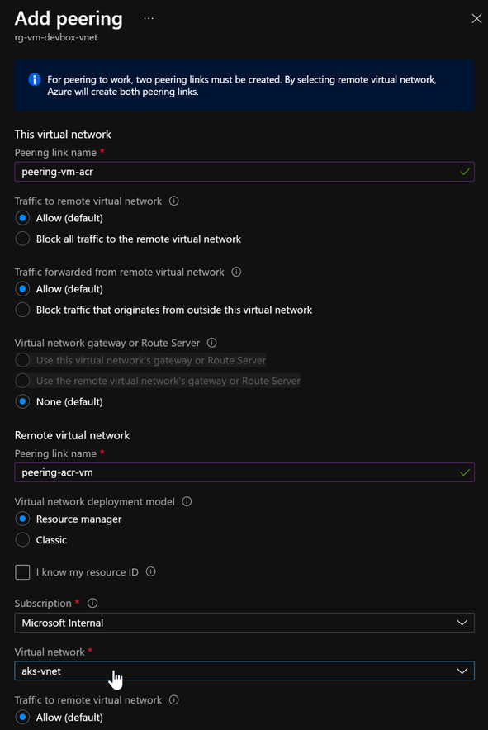Show info for I know my resource ID
Screen dimensions: 488x730
pyautogui.click(x=150, y=571)
